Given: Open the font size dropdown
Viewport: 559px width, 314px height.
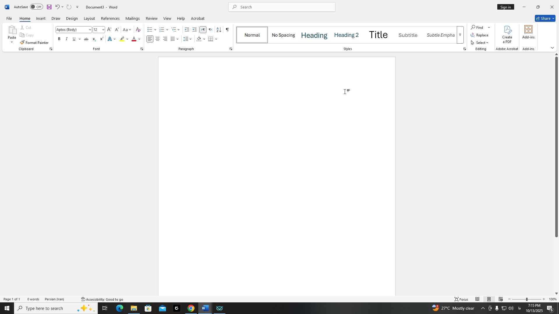Looking at the screenshot, I should click(x=103, y=30).
